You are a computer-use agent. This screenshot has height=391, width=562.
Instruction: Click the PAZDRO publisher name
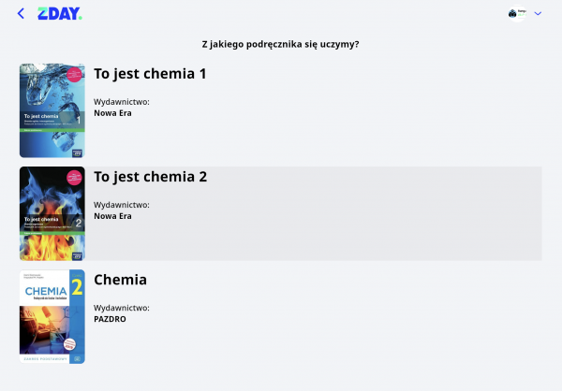click(x=110, y=319)
